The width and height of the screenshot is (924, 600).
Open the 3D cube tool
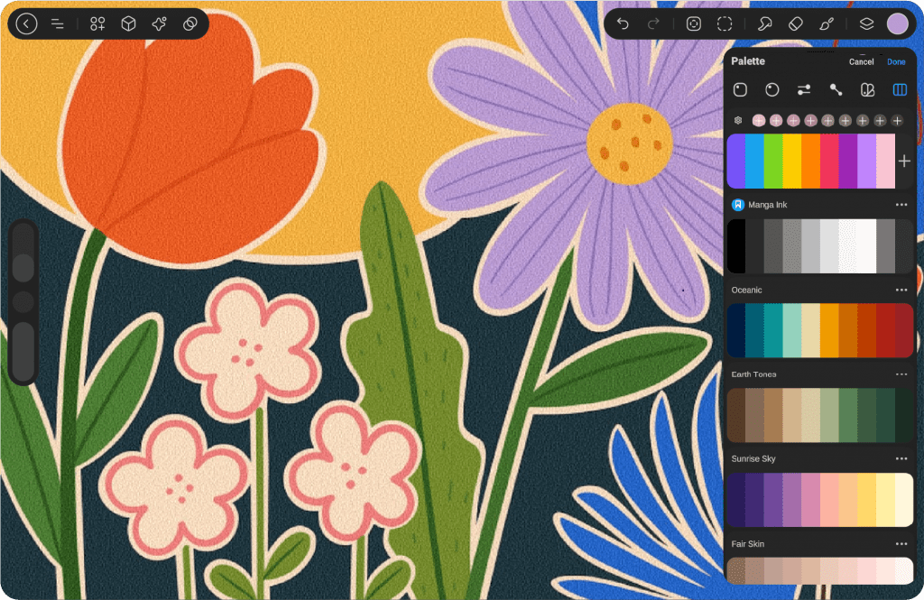(129, 24)
